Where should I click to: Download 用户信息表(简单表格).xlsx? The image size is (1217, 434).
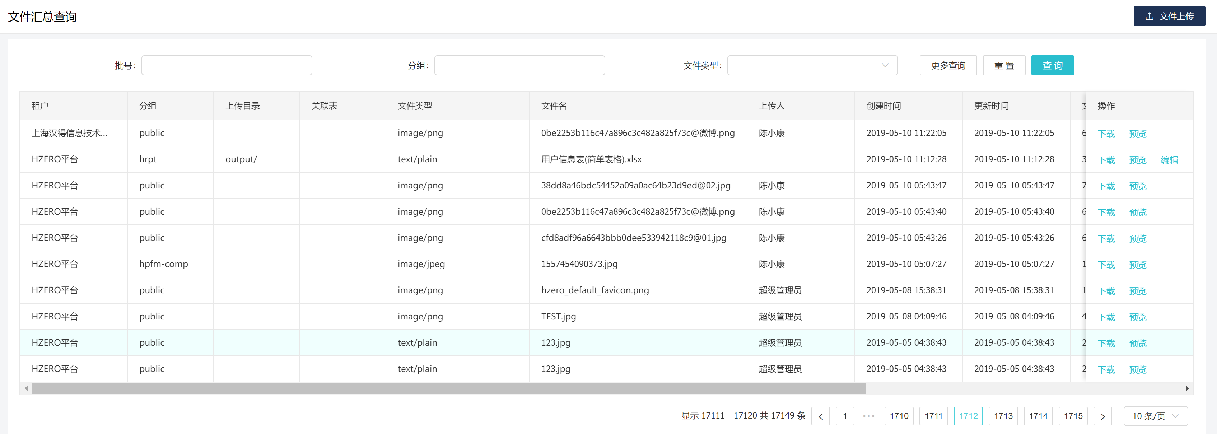pyautogui.click(x=1106, y=160)
